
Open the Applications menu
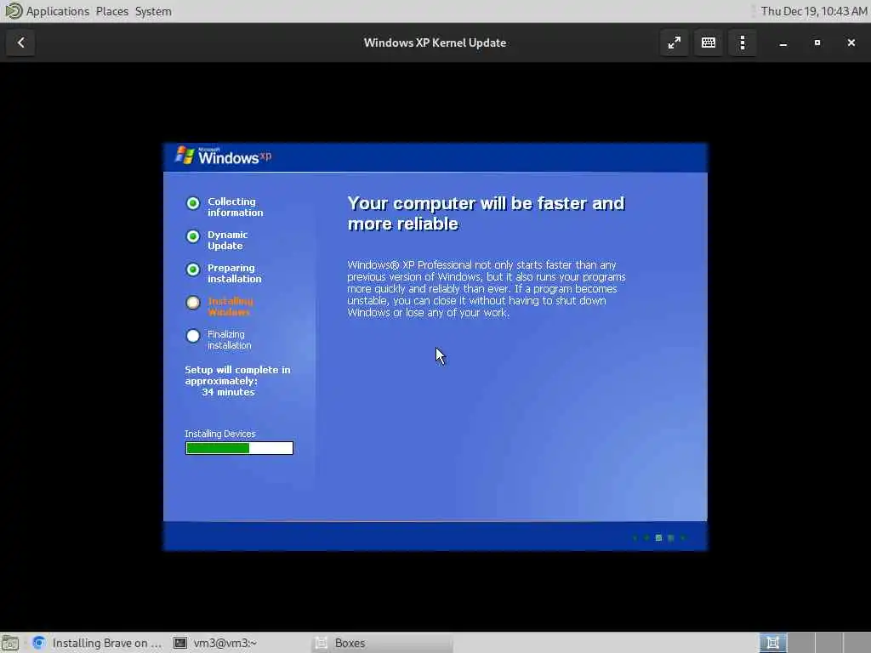pyautogui.click(x=57, y=11)
